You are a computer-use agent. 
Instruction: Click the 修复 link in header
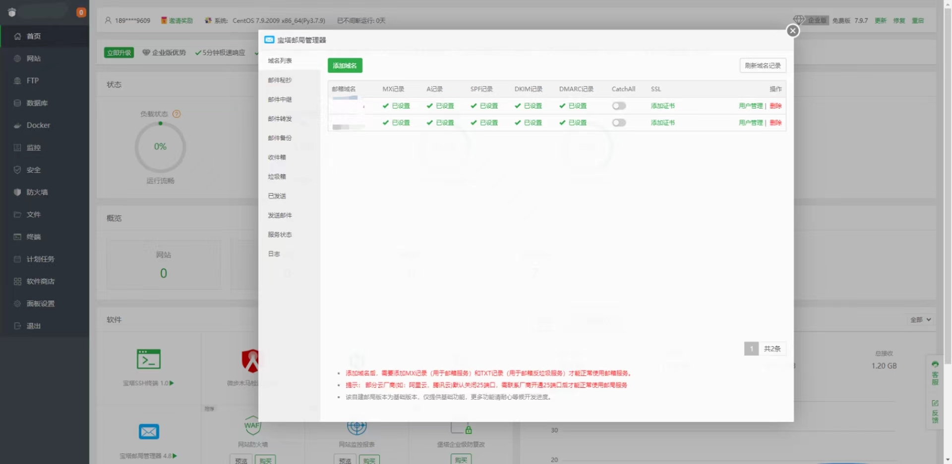coord(899,20)
